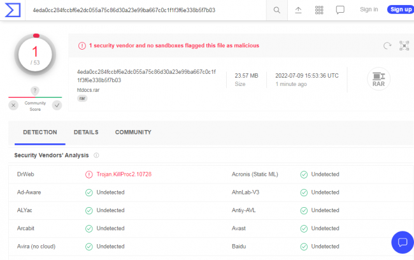414x260 pixels.
Task: Open the upload file icon
Action: click(298, 10)
